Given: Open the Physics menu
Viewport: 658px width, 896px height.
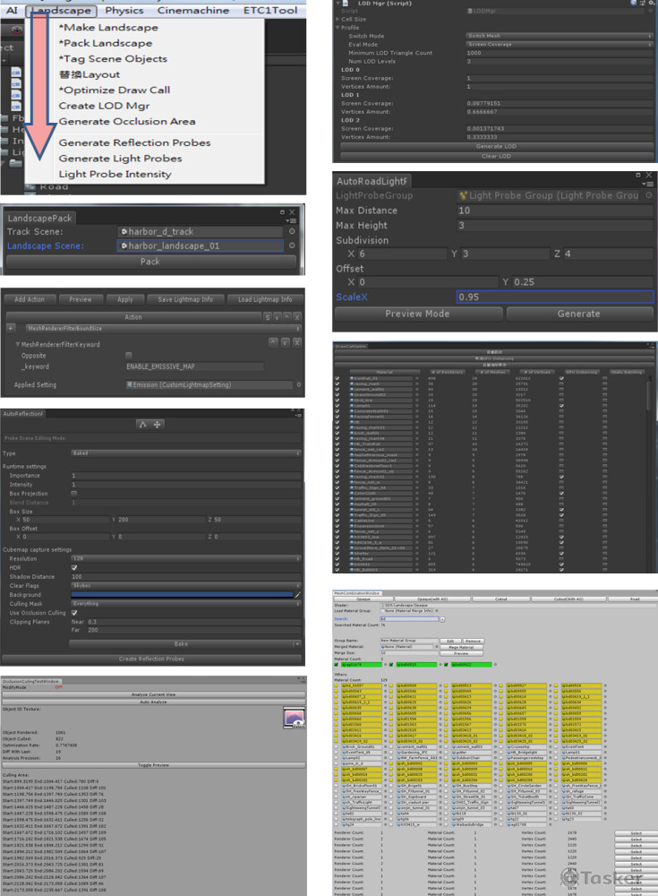Looking at the screenshot, I should click(124, 10).
